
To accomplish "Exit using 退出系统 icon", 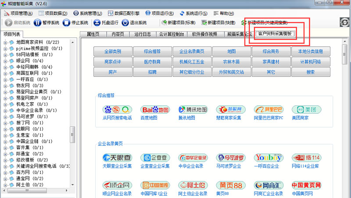I will (125, 23).
